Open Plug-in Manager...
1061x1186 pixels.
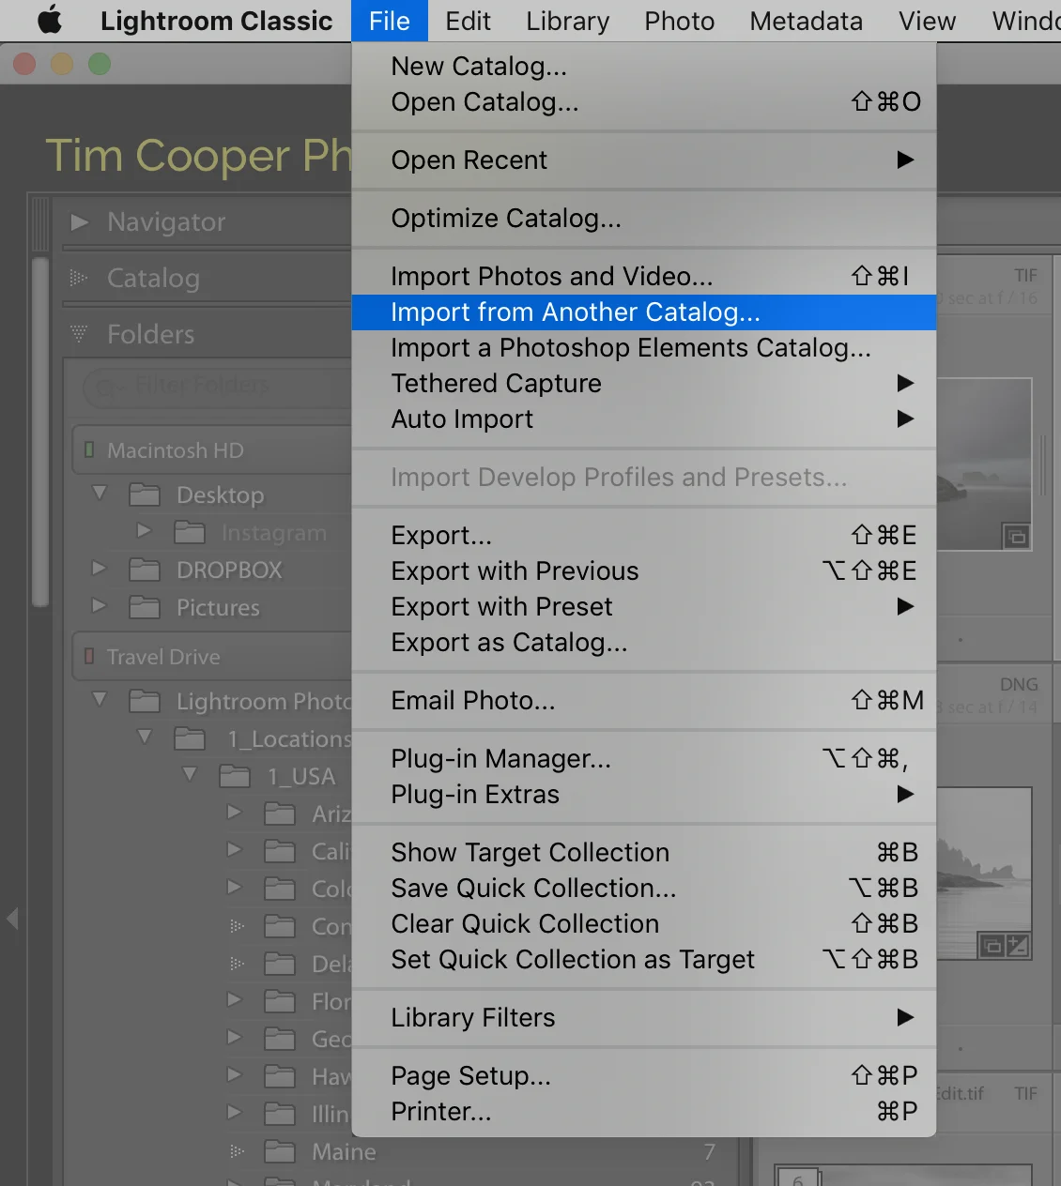pos(644,759)
